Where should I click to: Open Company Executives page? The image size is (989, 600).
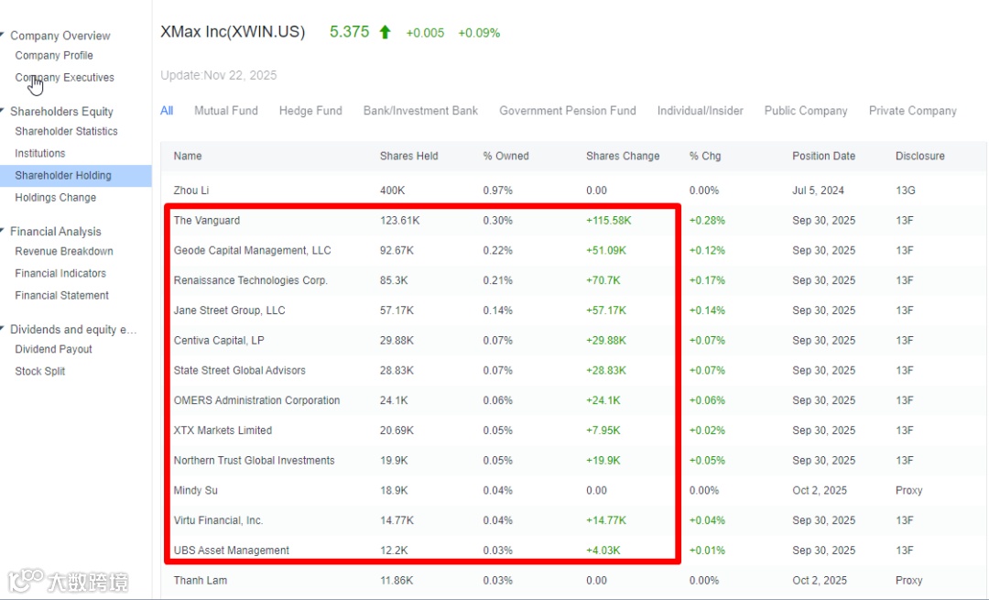coord(64,78)
